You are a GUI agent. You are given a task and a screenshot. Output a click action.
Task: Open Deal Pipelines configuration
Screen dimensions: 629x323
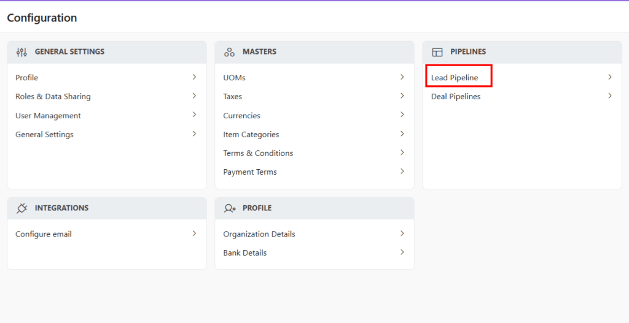click(456, 97)
